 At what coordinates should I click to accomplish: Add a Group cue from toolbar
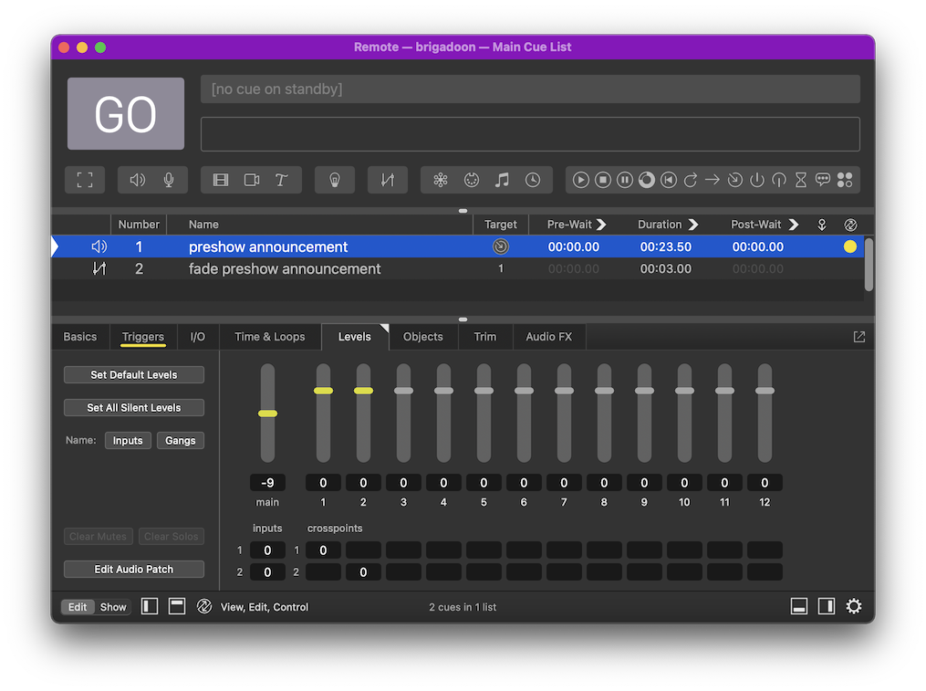coord(85,180)
